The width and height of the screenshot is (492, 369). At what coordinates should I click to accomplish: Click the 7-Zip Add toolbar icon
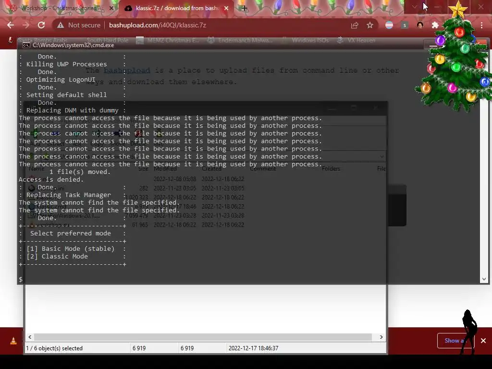coord(36,134)
